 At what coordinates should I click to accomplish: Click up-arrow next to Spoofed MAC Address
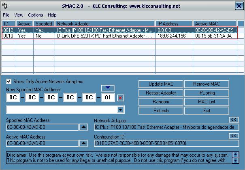(83, 127)
